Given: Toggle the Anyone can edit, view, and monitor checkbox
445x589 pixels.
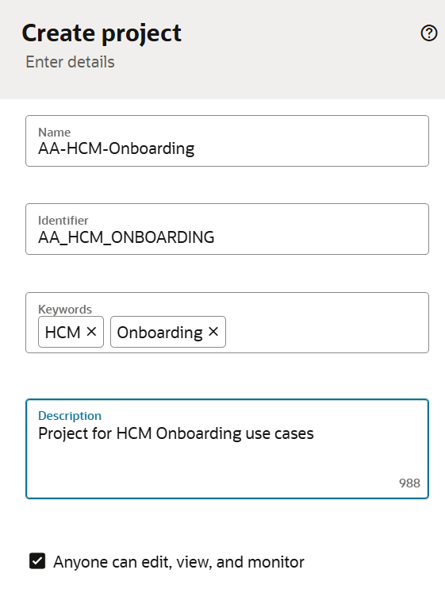Looking at the screenshot, I should pos(37,561).
